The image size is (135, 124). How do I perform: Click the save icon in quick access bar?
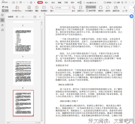(17, 2)
